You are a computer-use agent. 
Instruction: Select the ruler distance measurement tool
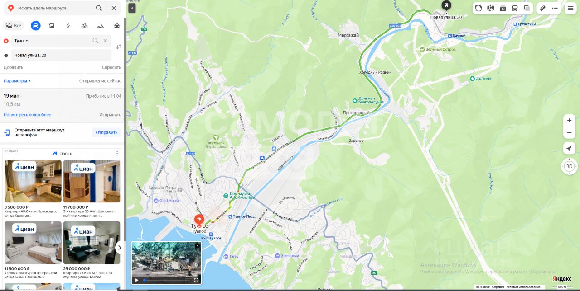coord(543,8)
